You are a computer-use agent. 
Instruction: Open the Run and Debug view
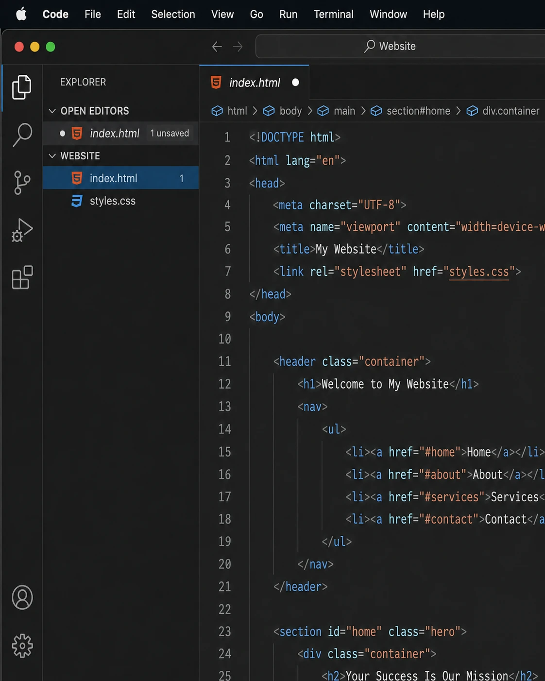coord(22,230)
